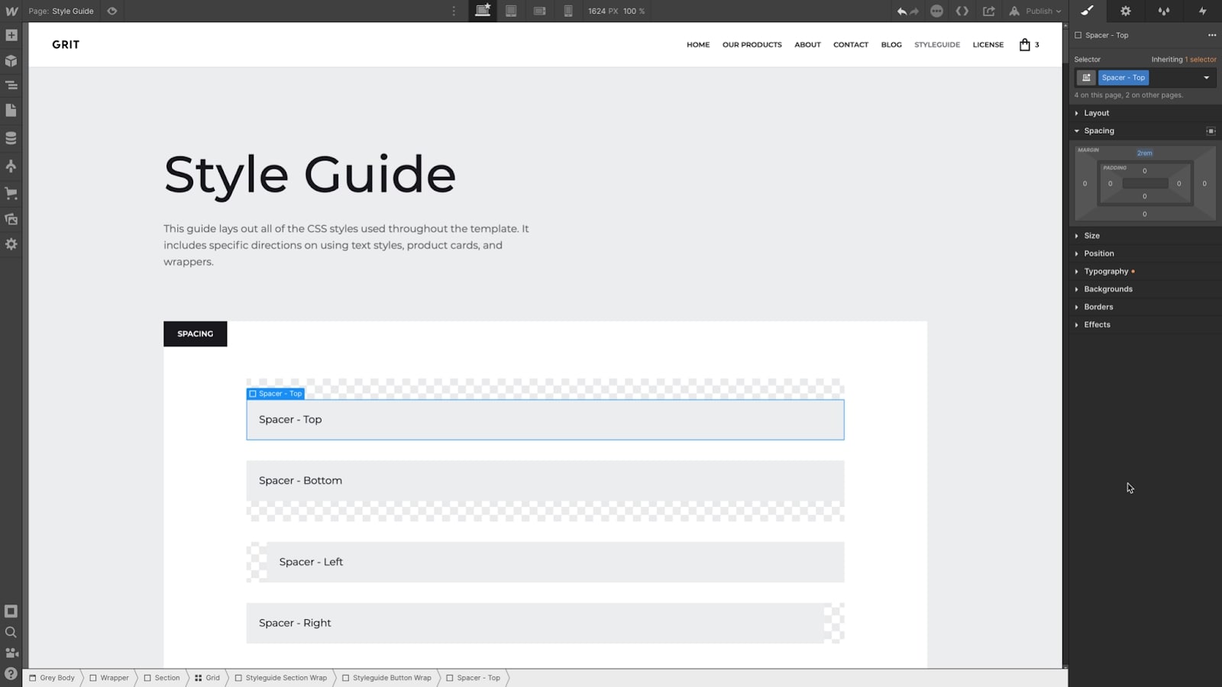Expand the Layout section
This screenshot has height=687, width=1222.
tap(1145, 113)
